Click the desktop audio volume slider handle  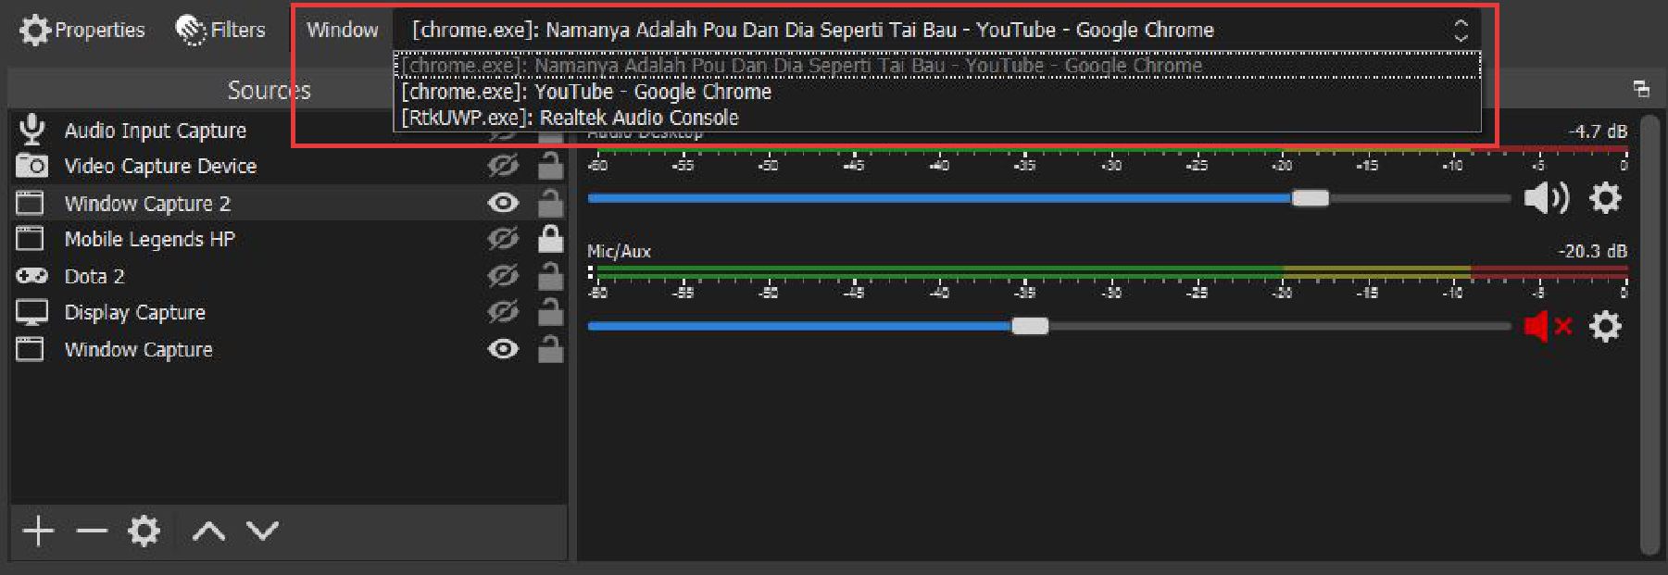click(x=1311, y=198)
